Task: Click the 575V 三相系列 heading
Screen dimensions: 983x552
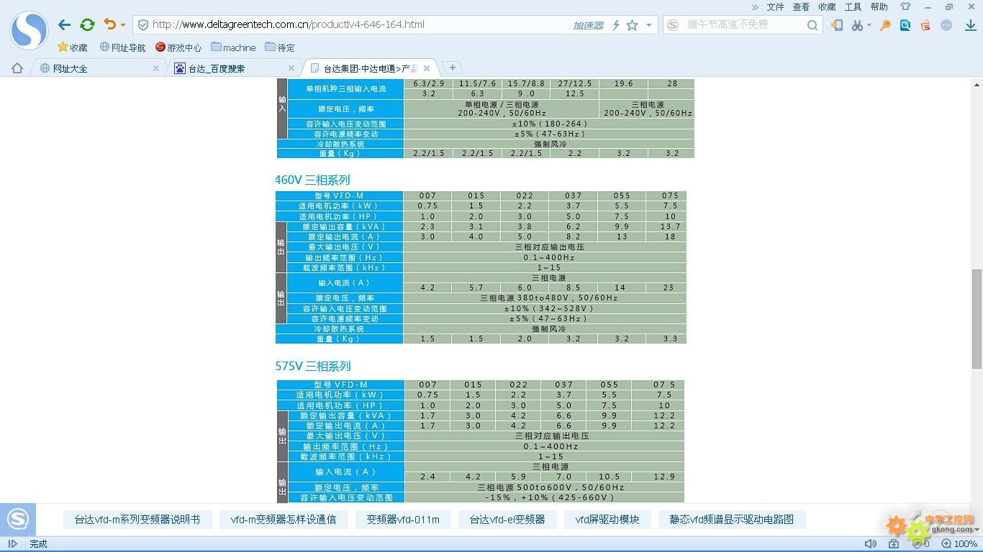Action: click(x=312, y=366)
